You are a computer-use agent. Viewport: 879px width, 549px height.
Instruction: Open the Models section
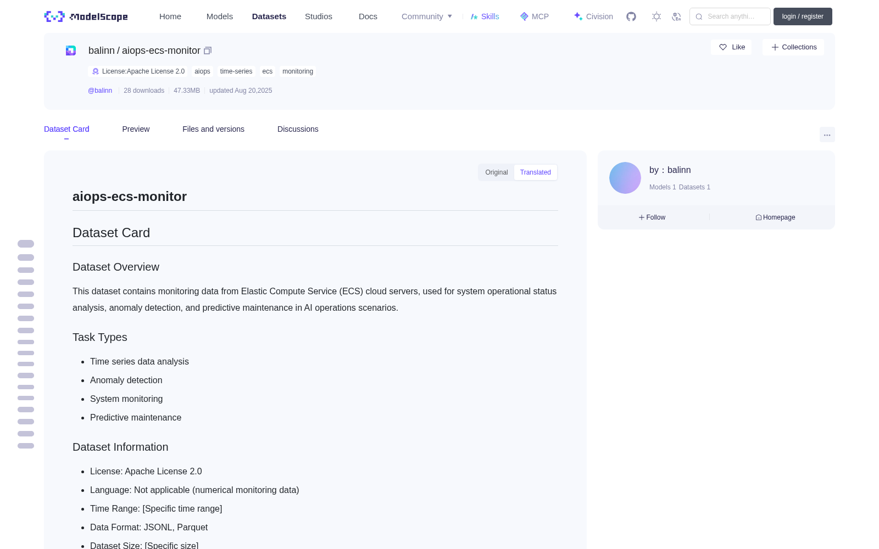220,16
